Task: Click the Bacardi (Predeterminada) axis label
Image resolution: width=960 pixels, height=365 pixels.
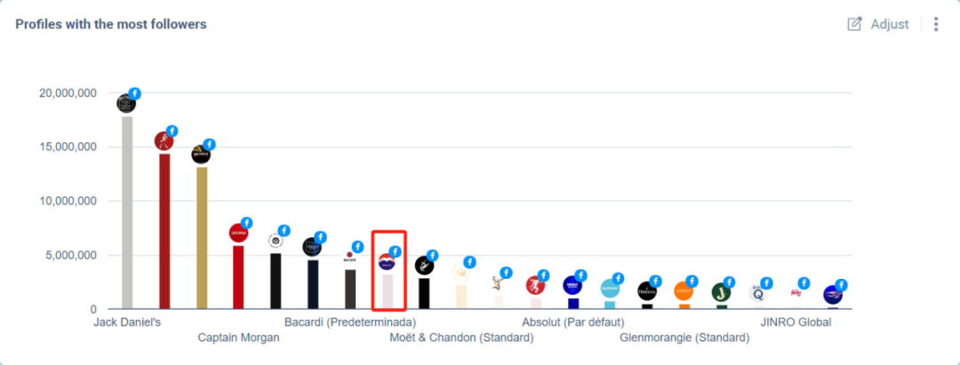Action: click(350, 322)
